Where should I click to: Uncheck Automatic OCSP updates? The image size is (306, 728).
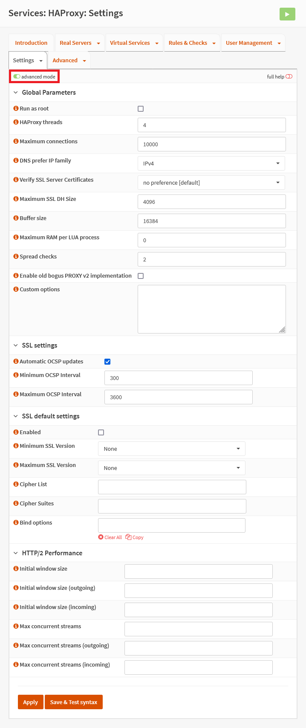click(x=107, y=362)
